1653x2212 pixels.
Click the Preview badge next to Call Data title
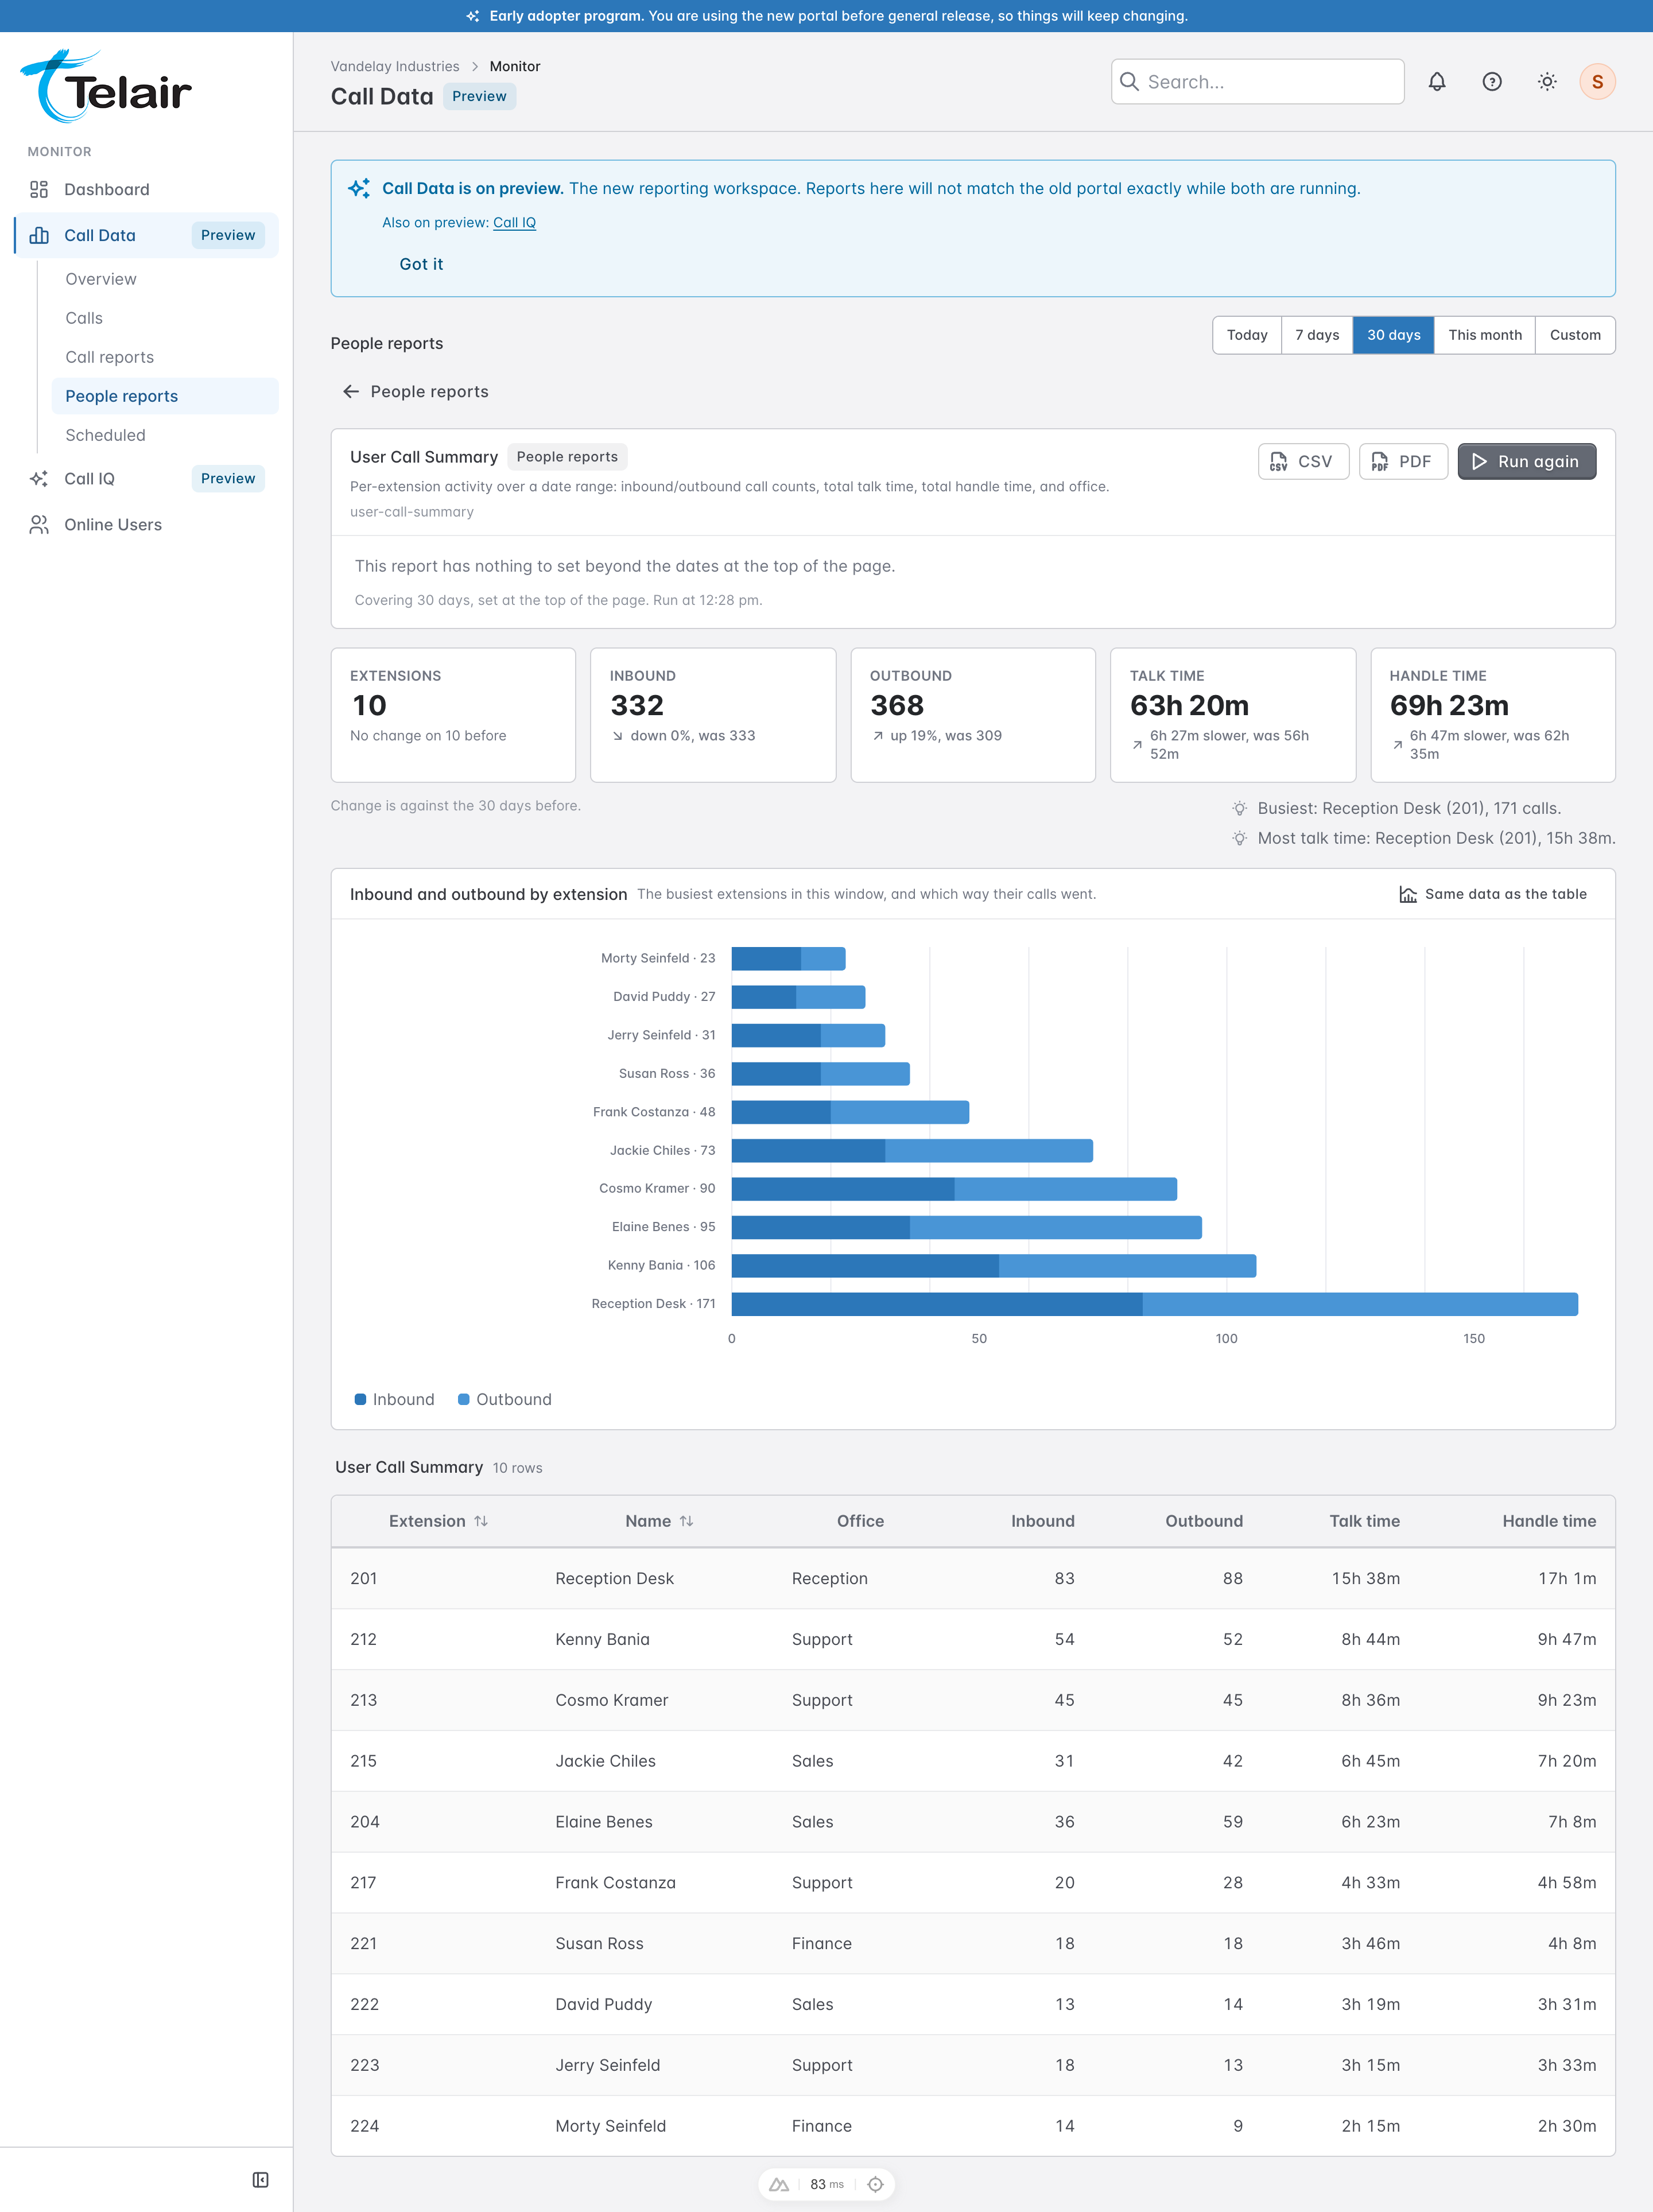pyautogui.click(x=479, y=97)
